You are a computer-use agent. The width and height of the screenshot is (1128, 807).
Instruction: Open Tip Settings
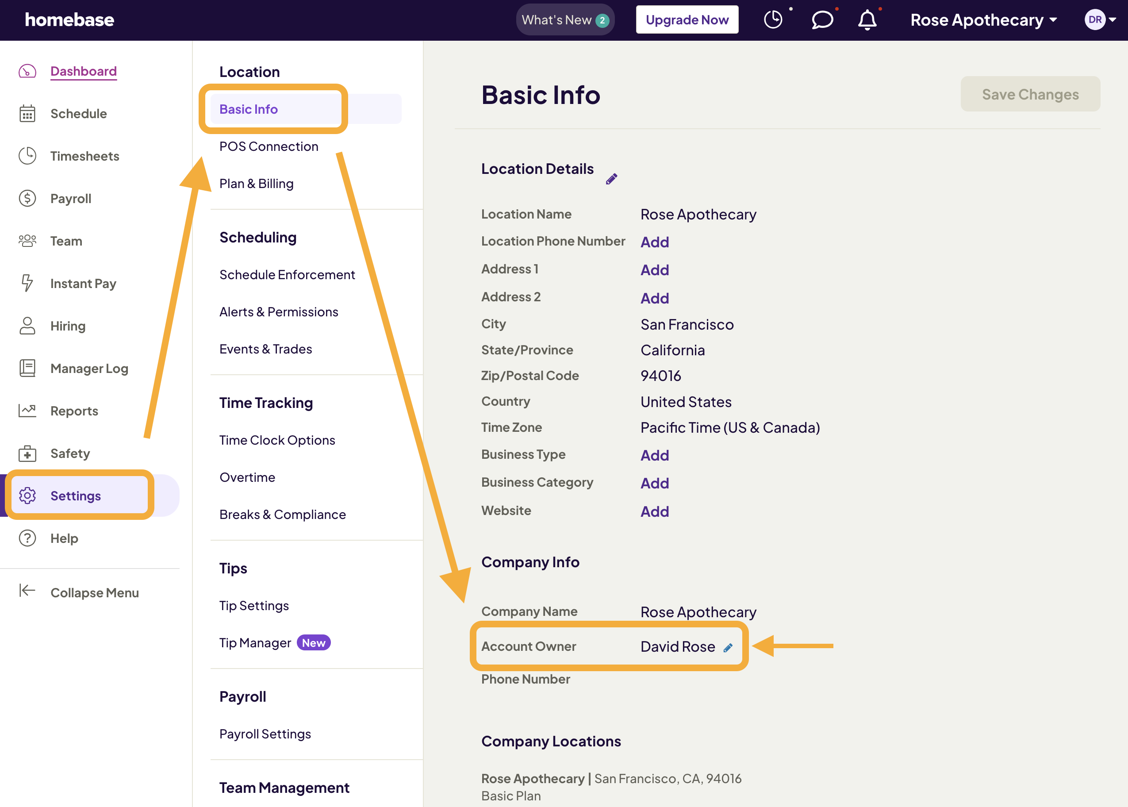pyautogui.click(x=254, y=606)
